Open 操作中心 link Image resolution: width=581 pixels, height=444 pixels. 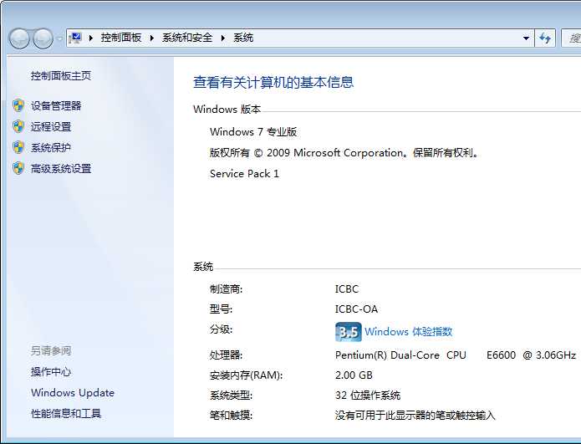(51, 371)
